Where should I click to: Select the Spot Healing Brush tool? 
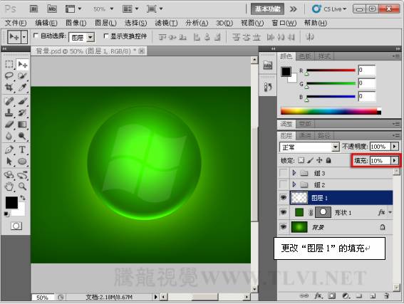pos(9,101)
